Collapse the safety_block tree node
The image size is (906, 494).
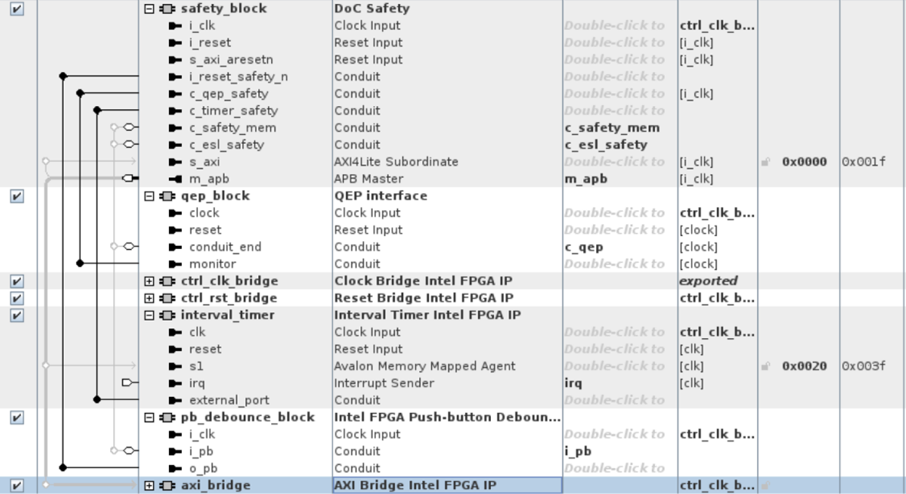[149, 9]
